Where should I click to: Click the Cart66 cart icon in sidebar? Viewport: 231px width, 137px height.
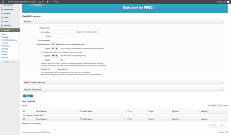click(x=2, y=30)
